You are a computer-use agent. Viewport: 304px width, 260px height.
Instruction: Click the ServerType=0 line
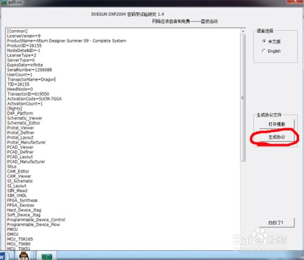click(21, 60)
